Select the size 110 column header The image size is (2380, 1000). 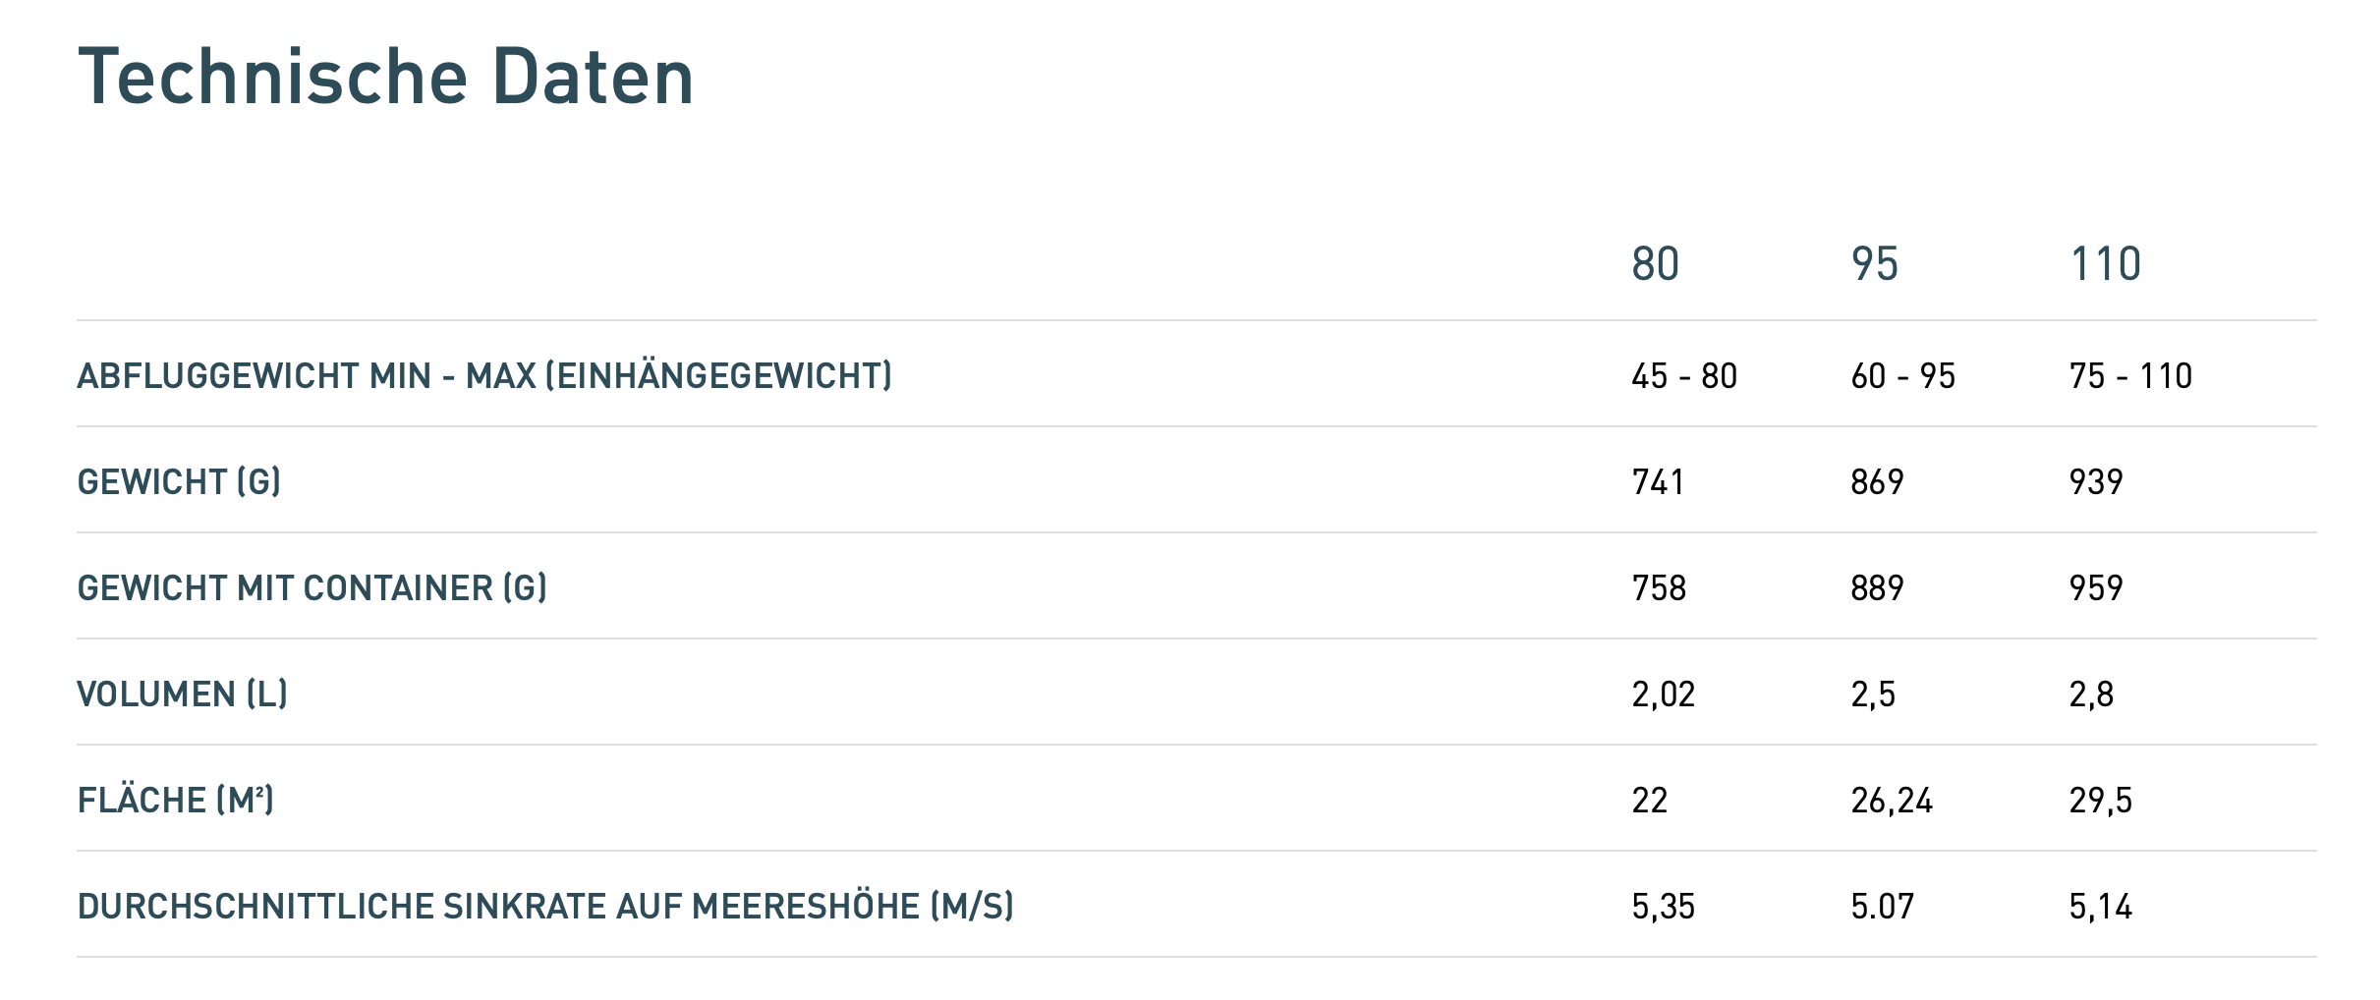click(x=2106, y=264)
